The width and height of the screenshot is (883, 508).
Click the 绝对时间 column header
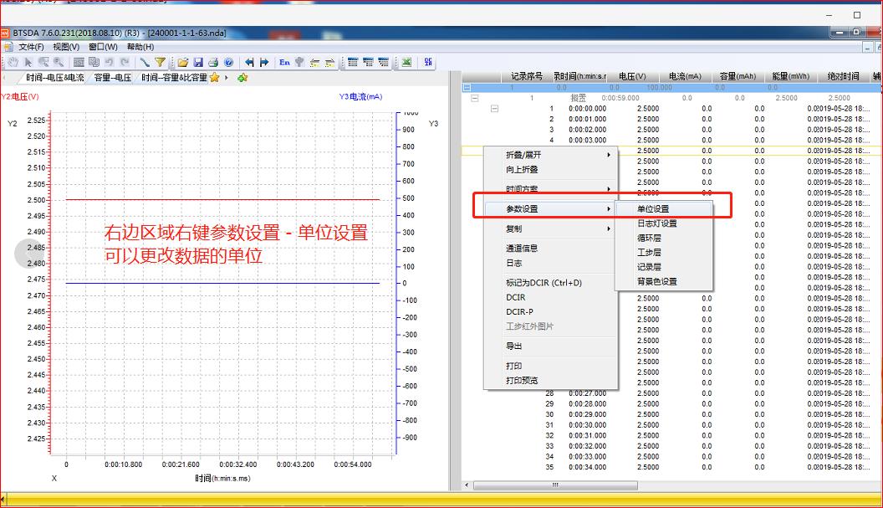(843, 76)
